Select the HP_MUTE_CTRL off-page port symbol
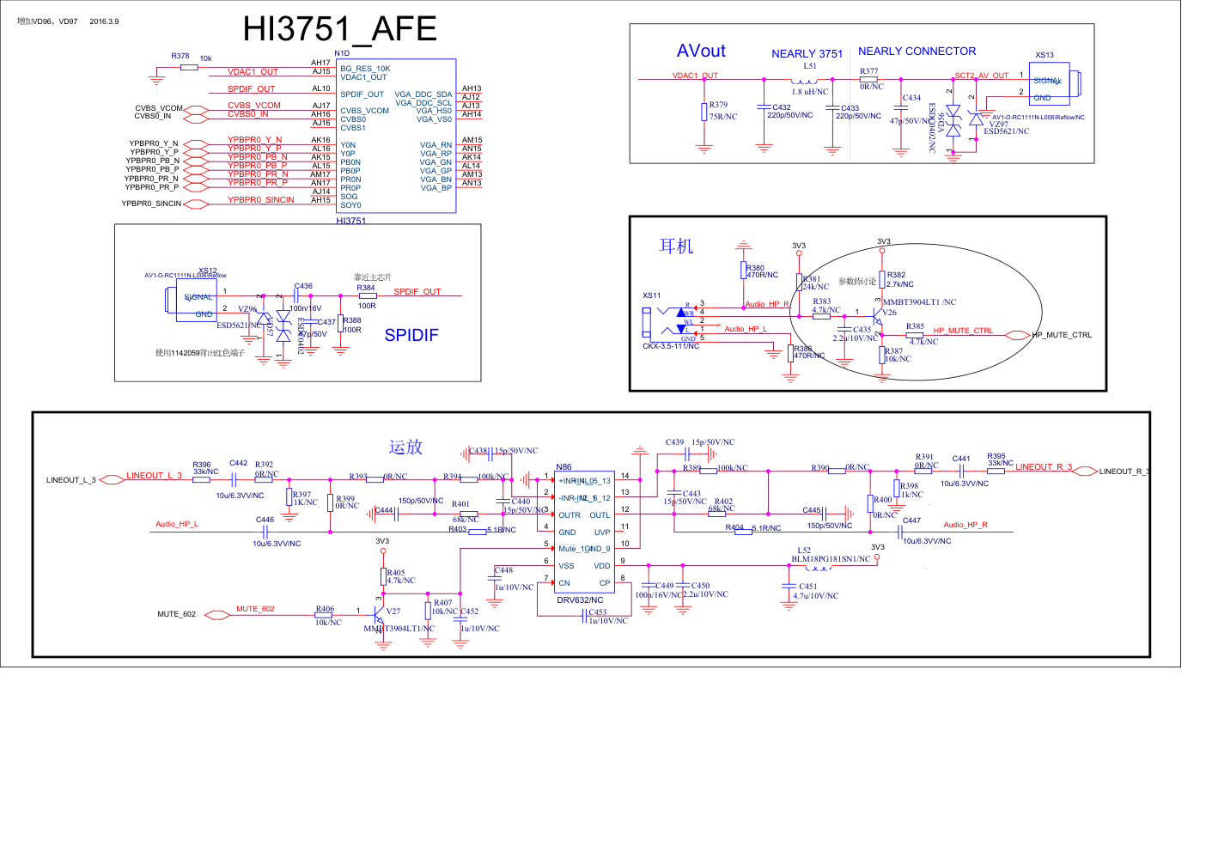 pos(1018,335)
